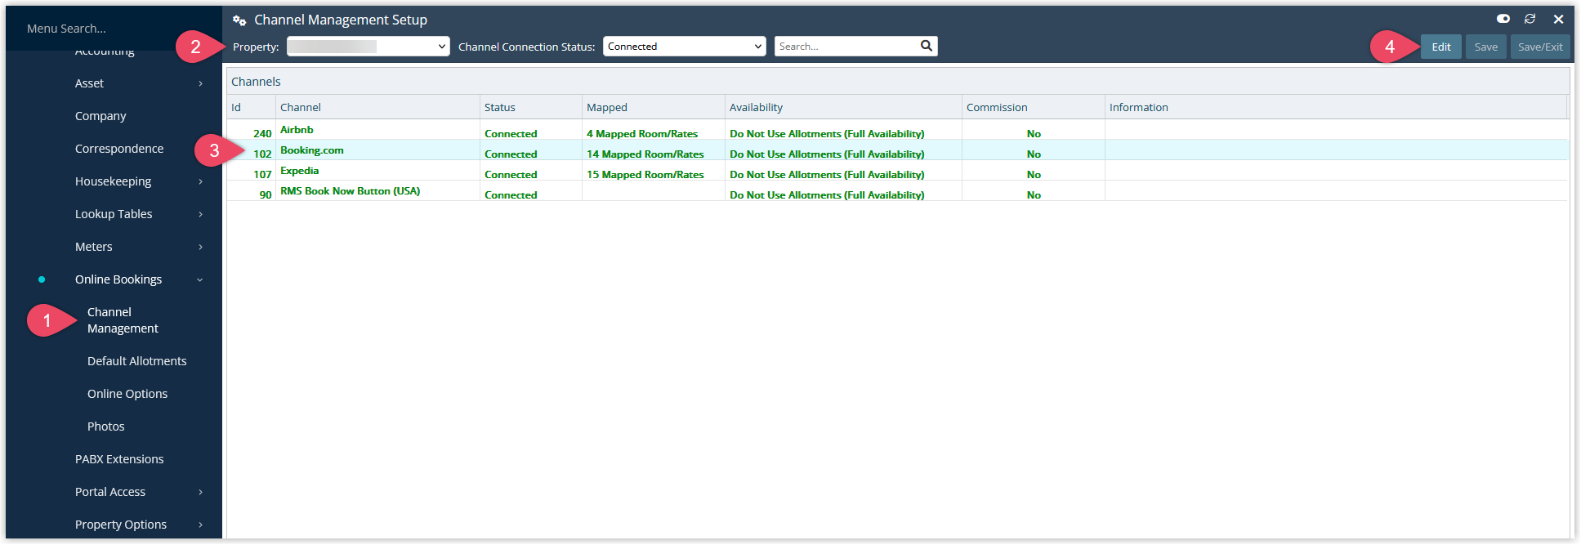Select the Expedia channel row

tap(897, 171)
